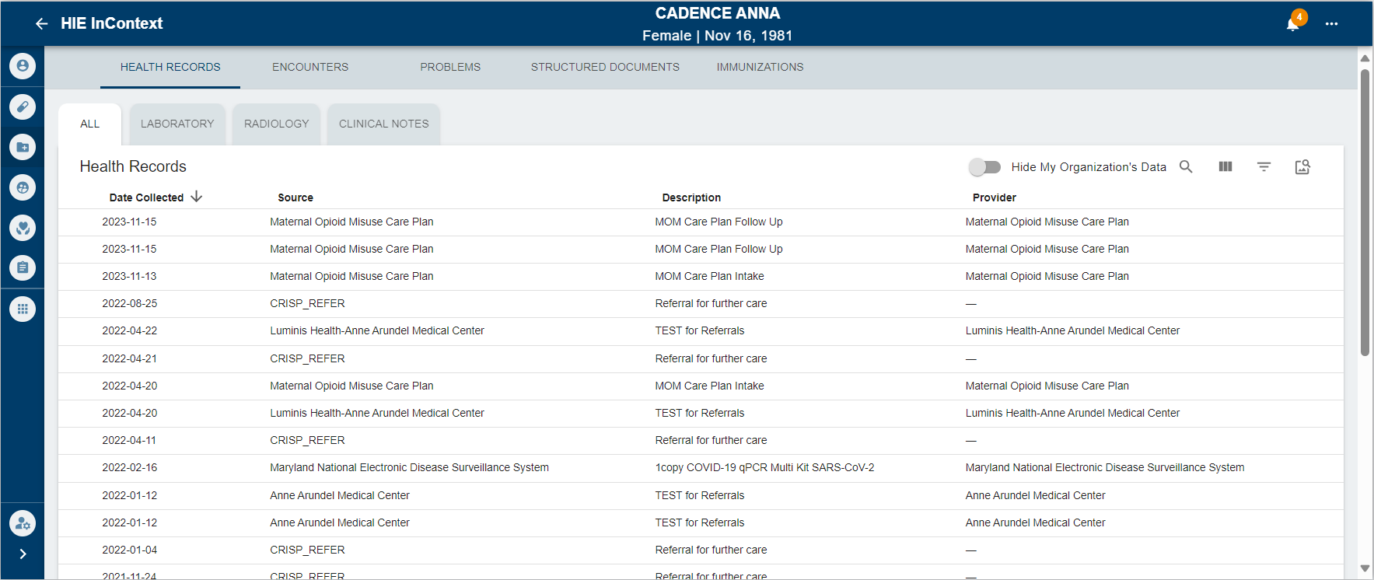Open the Immunizations tab
1374x580 pixels.
click(x=760, y=67)
